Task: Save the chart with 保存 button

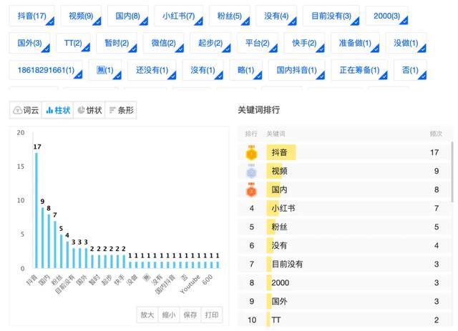Action: (190, 315)
